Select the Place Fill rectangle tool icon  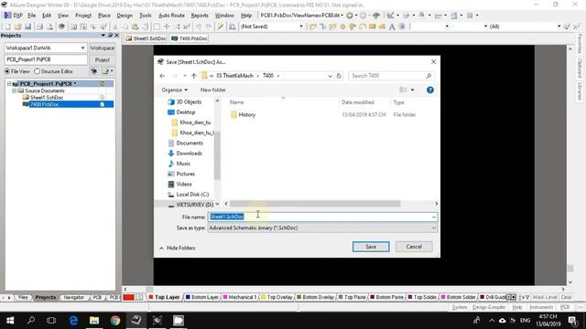click(x=372, y=27)
